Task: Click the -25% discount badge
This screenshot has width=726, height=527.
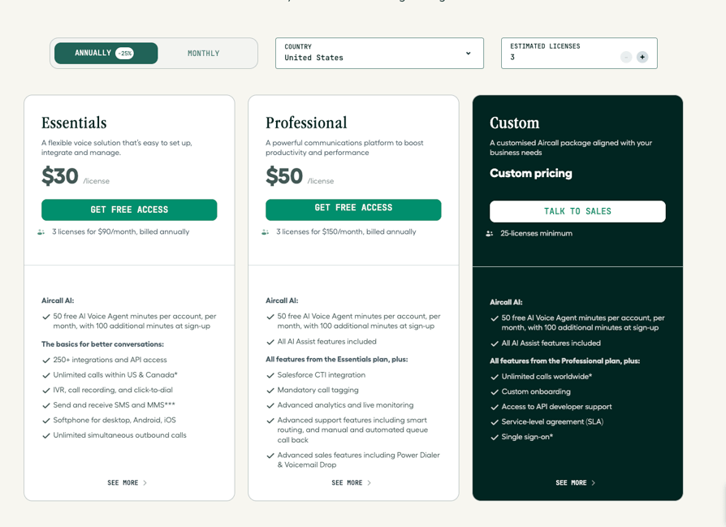Action: [x=124, y=54]
